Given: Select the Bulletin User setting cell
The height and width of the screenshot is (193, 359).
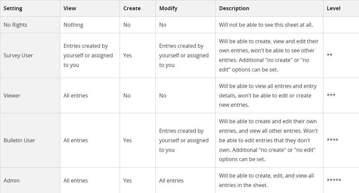Looking at the screenshot, I should click(30, 140).
